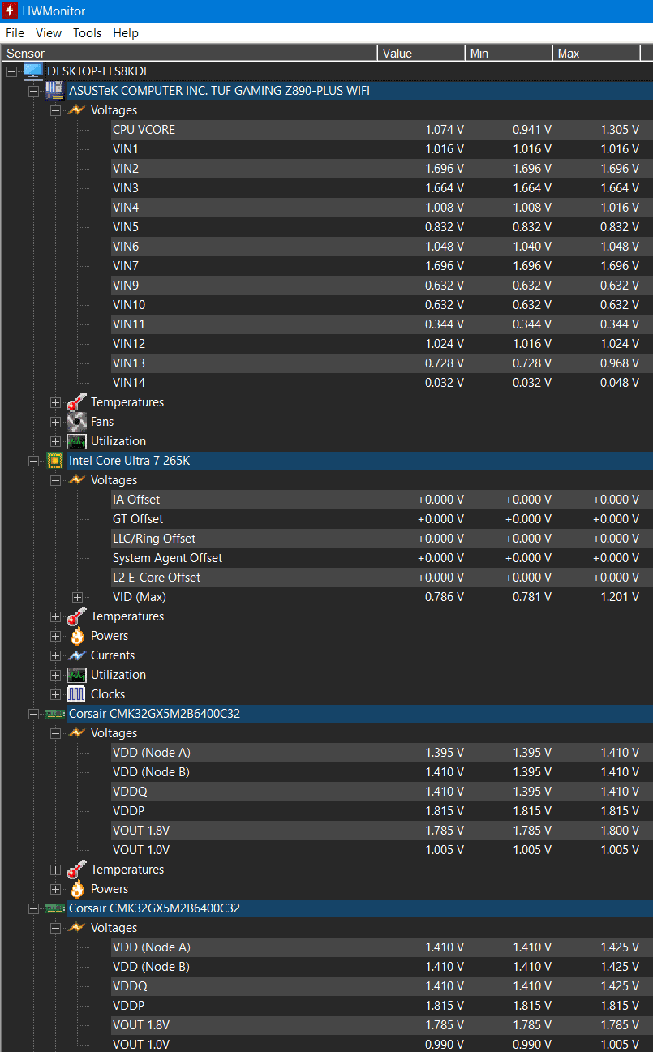Collapse the first Corsair CMK32GX5M2B6400C32 node
Viewport: 653px width, 1052px height.
coord(33,714)
